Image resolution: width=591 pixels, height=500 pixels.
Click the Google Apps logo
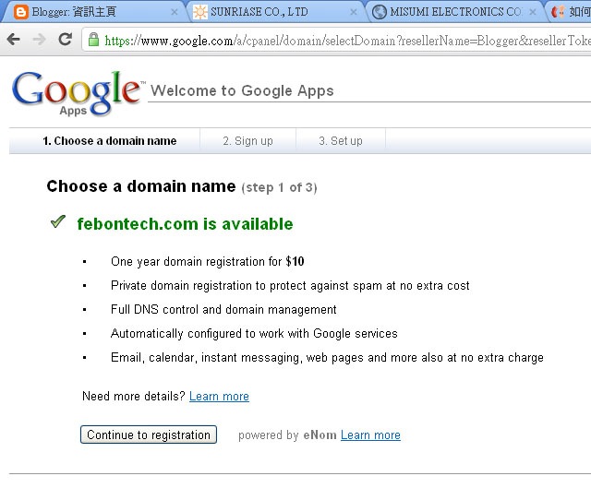coord(78,93)
